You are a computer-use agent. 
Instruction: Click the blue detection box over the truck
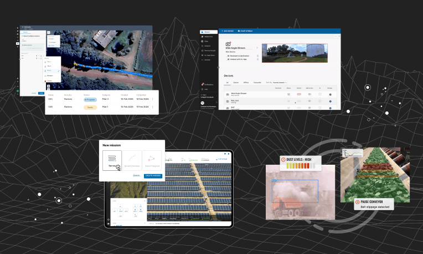pyautogui.click(x=295, y=191)
